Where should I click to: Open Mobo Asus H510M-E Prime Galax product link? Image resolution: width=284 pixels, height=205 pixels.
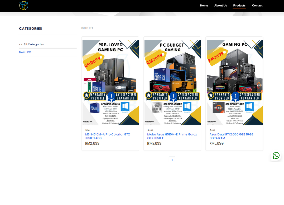pyautogui.click(x=172, y=136)
